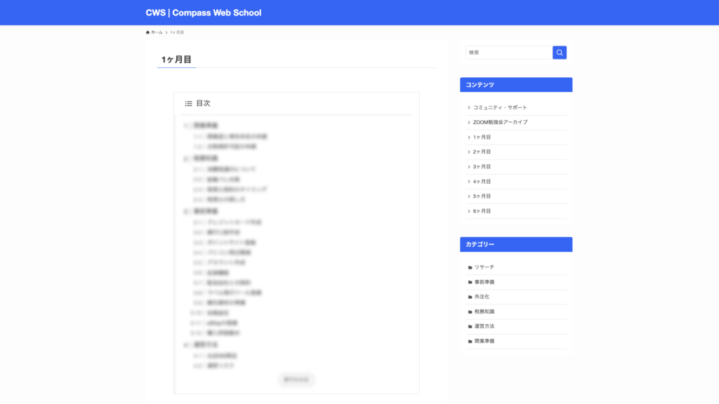
Task: Click the ホーム breadcrumb link
Action: click(157, 32)
